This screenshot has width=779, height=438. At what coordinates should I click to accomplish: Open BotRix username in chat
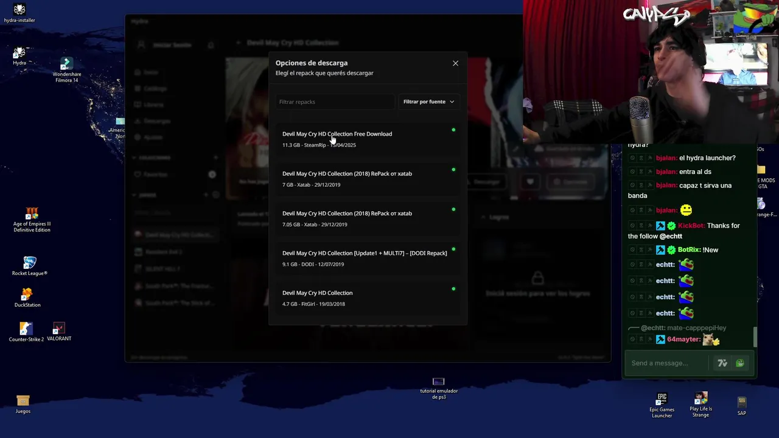(x=689, y=250)
